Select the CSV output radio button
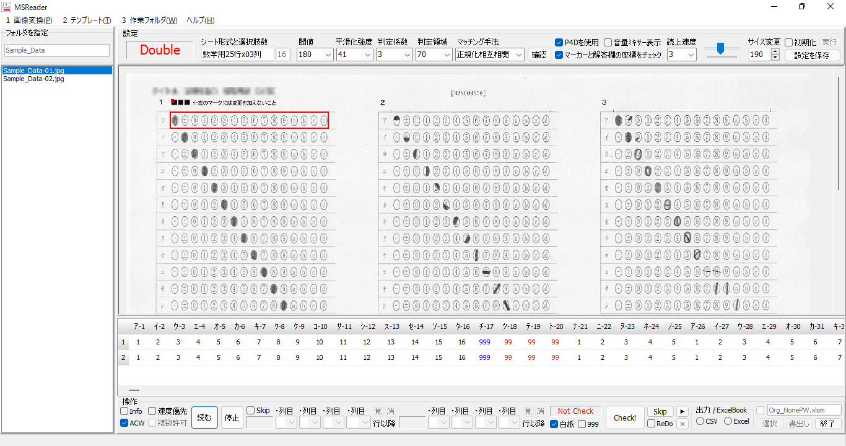The width and height of the screenshot is (846, 446). click(x=700, y=421)
